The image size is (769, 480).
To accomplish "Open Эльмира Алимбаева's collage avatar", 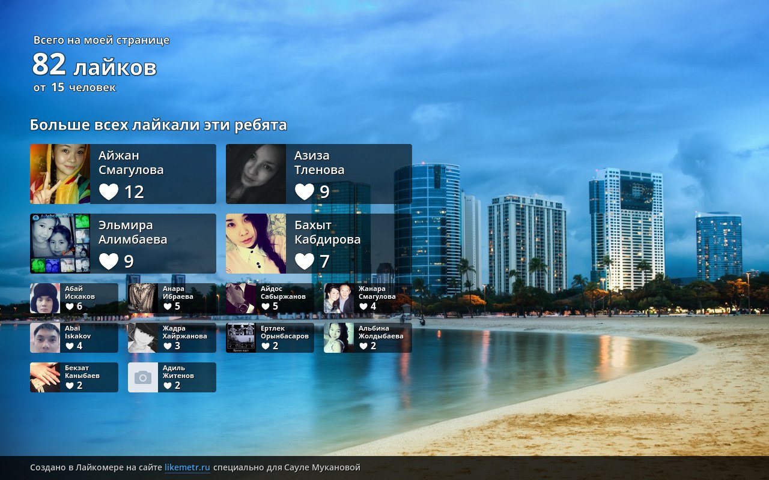I will [60, 244].
